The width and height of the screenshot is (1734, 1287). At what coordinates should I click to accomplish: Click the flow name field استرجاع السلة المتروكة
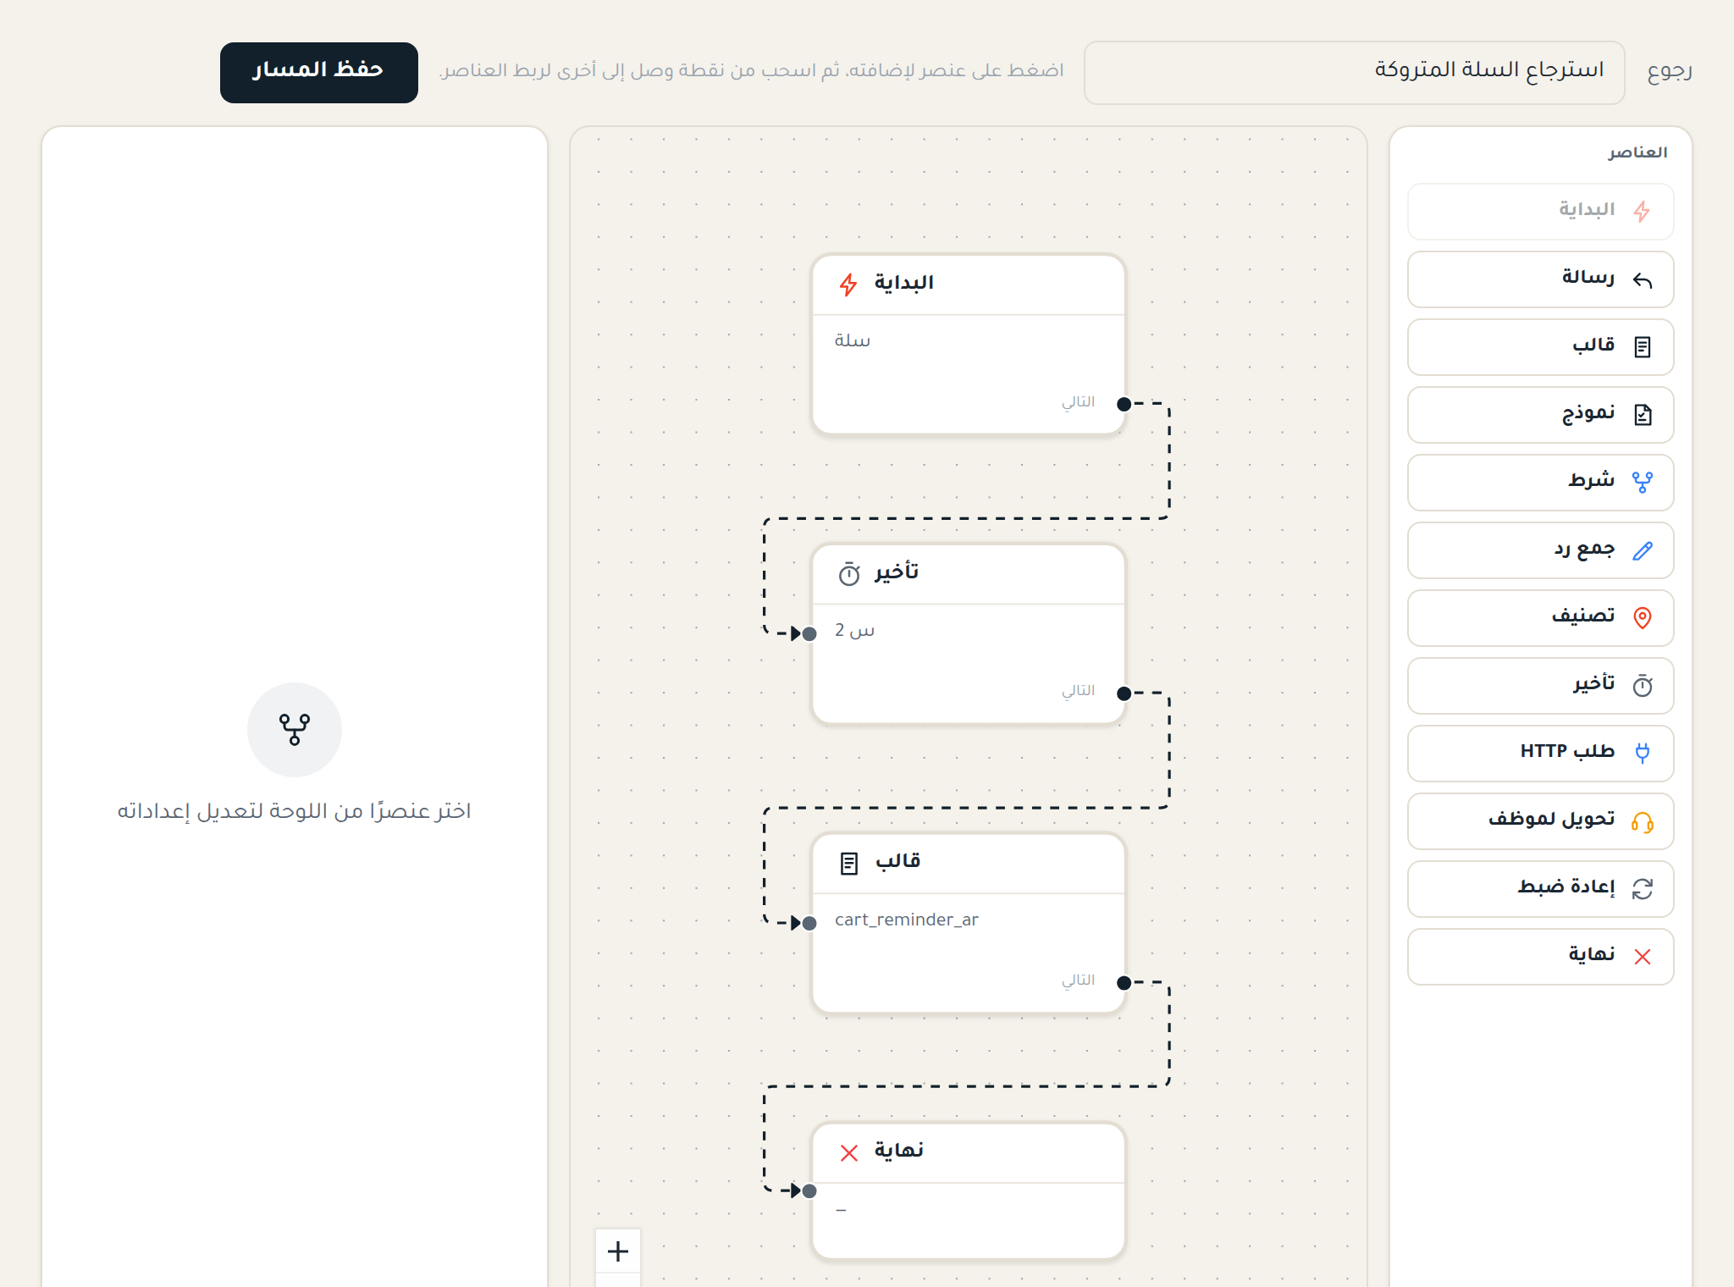click(x=1355, y=73)
